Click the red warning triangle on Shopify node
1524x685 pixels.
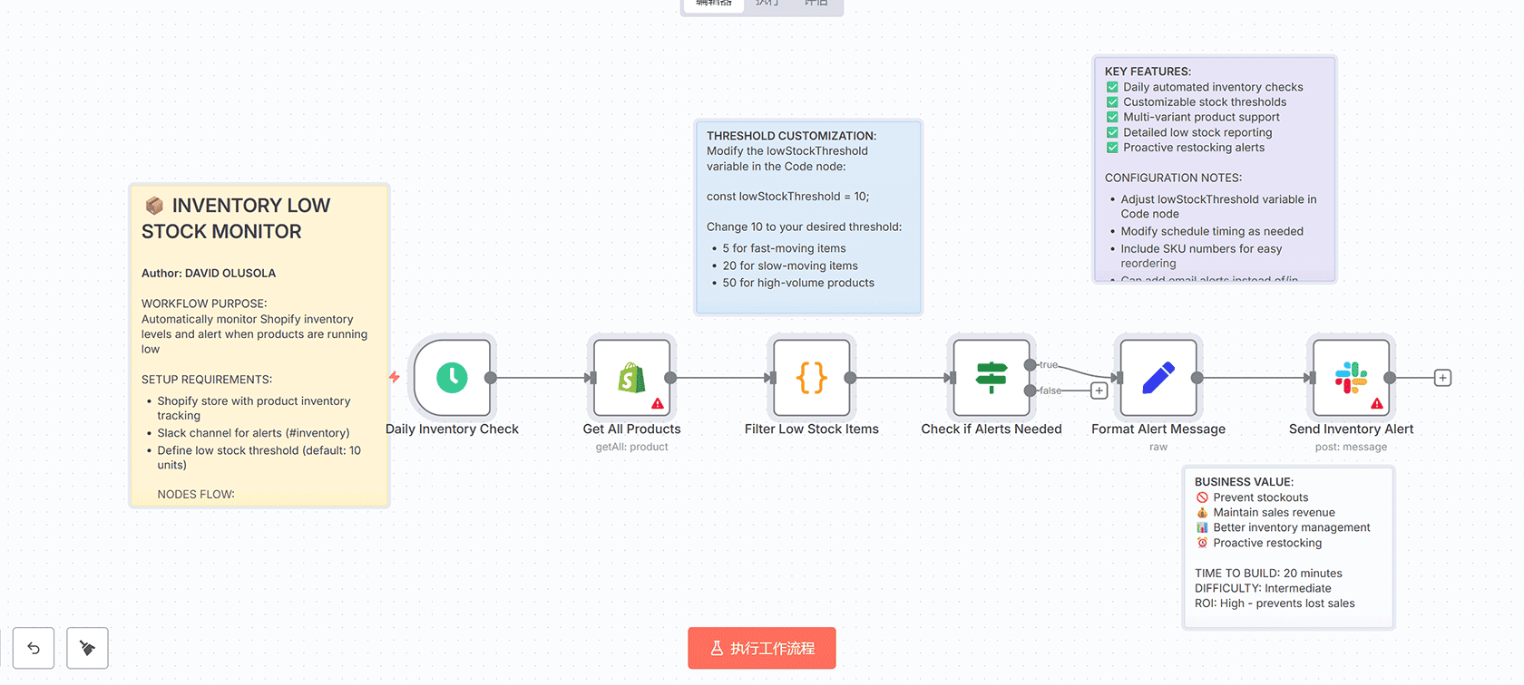658,403
